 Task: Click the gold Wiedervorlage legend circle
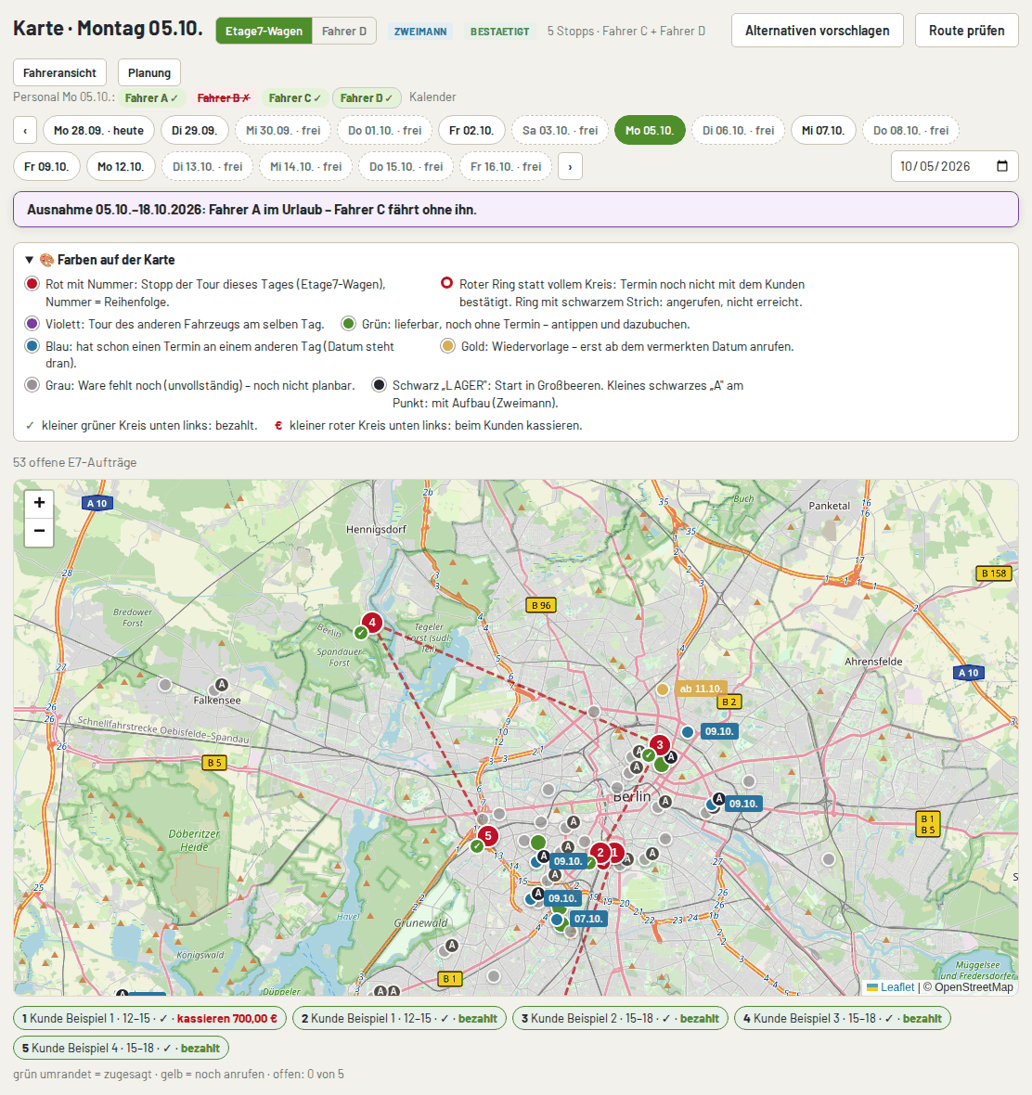[x=447, y=346]
